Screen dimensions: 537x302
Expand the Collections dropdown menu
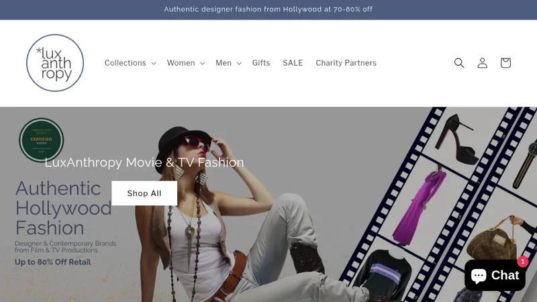click(130, 63)
